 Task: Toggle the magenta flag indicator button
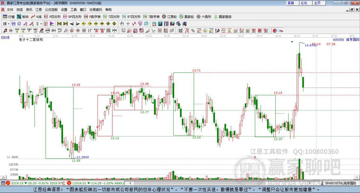tap(52, 24)
